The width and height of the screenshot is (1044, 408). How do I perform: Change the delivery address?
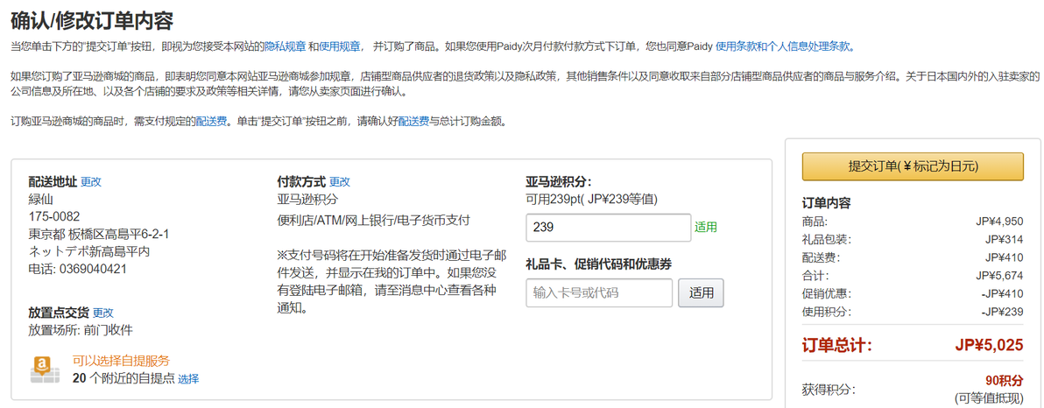click(x=91, y=182)
